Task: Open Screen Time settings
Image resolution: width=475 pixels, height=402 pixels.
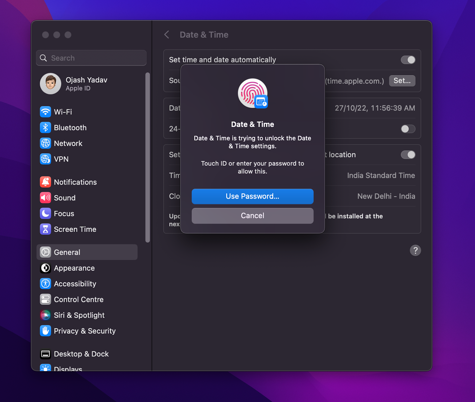Action: point(45,229)
